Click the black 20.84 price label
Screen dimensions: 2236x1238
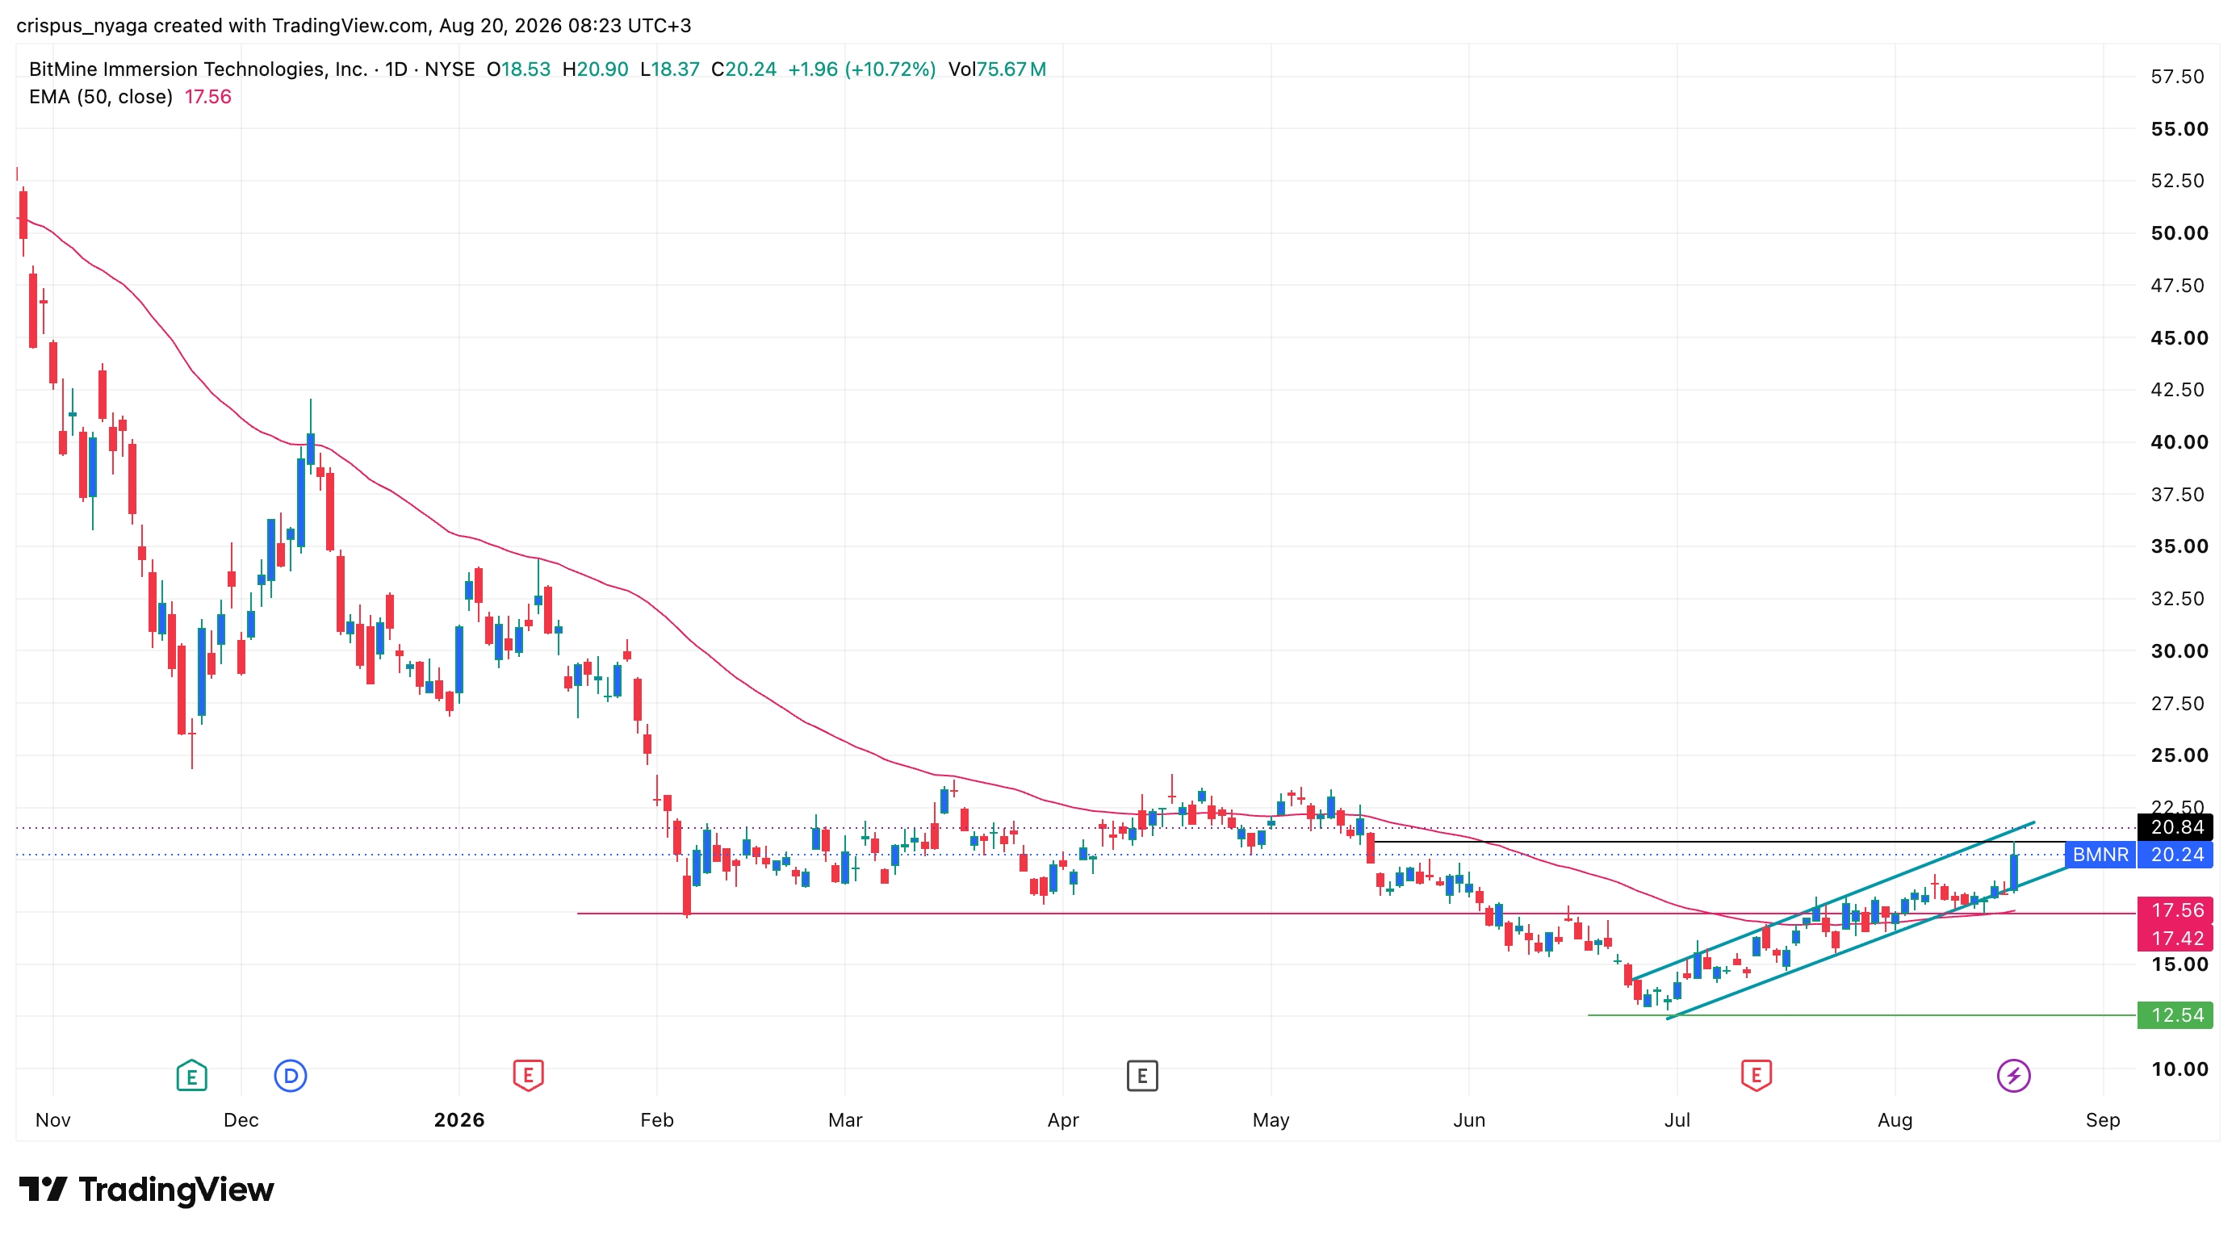tap(2175, 828)
